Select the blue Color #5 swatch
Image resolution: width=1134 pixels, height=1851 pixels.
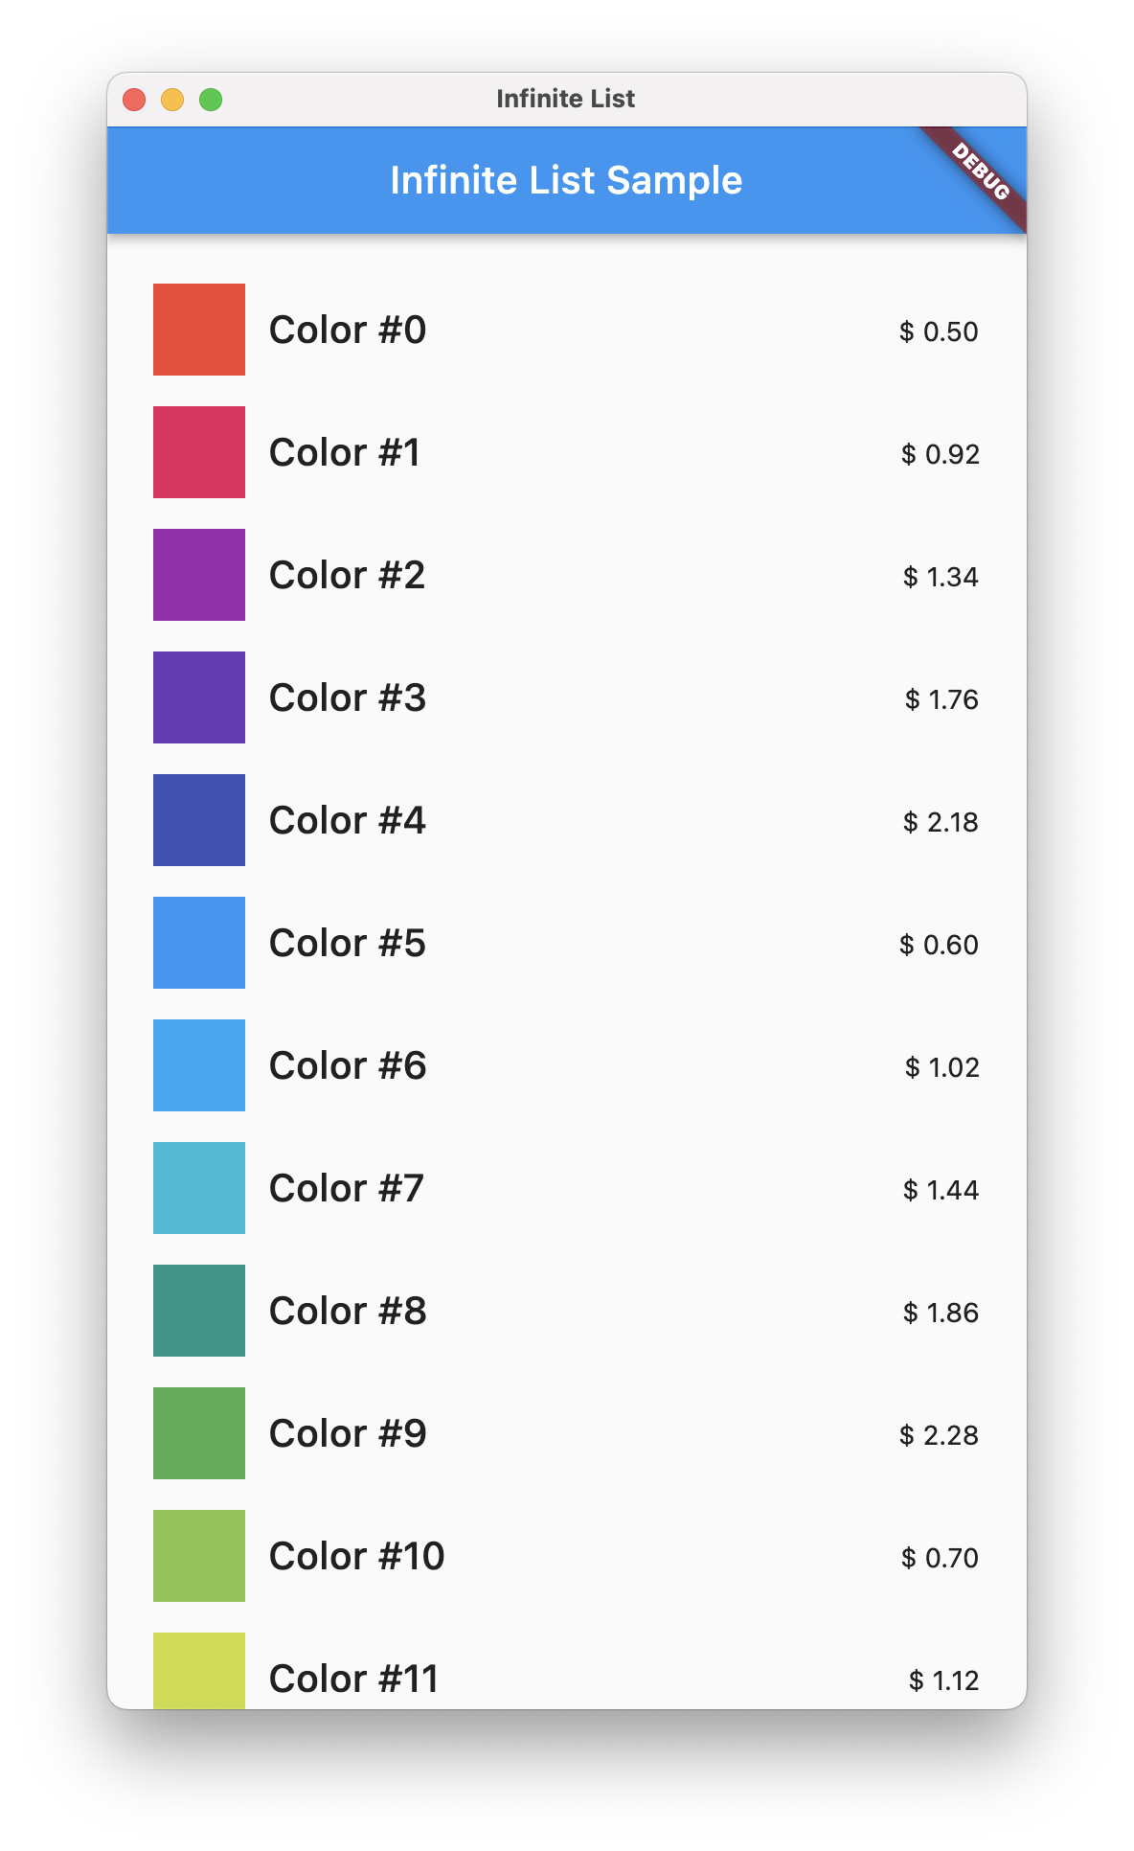[198, 943]
